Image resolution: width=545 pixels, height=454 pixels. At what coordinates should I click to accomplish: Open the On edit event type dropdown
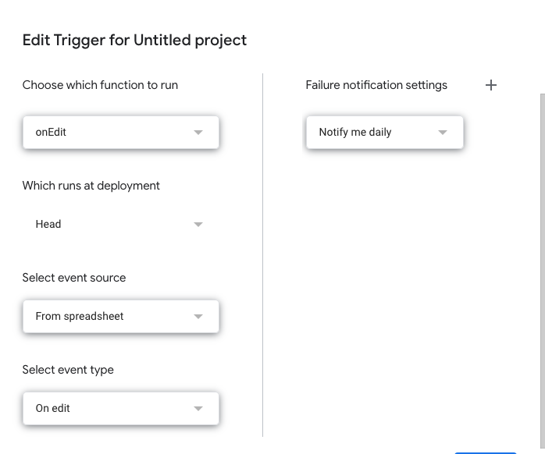(121, 409)
